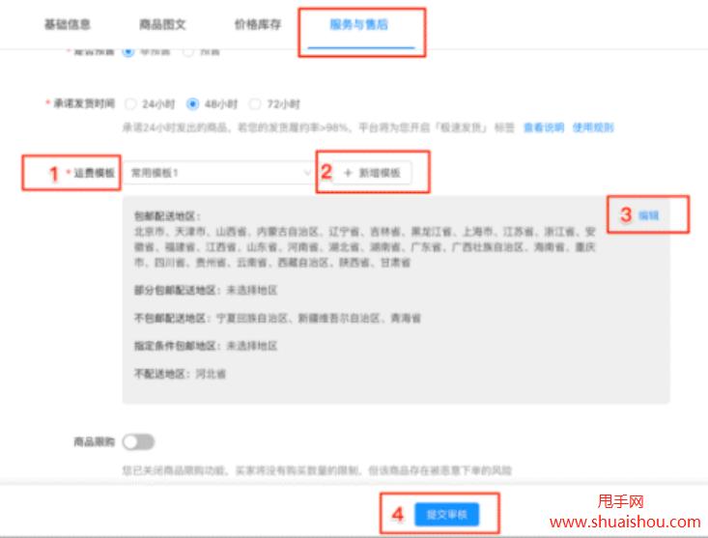
Task: Click the plus icon on 新增模板
Action: click(x=347, y=173)
